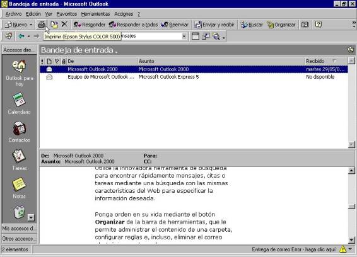The image size is (357, 257).
Task: Click the Imprimir printer icon
Action: 42,25
